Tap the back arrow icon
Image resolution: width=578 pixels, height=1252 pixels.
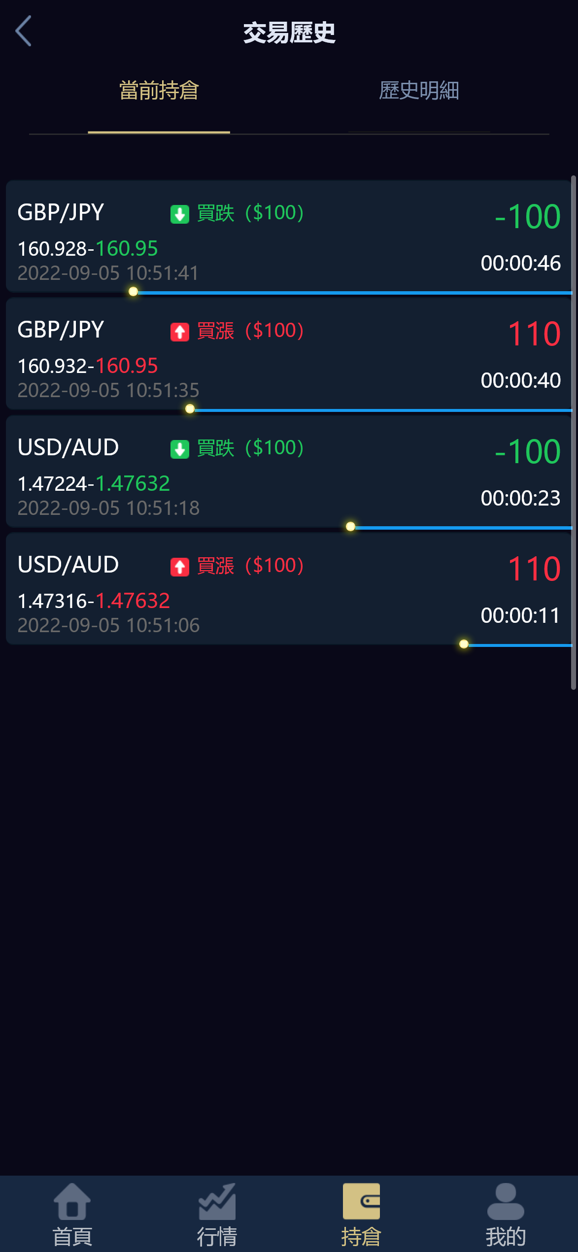[x=24, y=31]
